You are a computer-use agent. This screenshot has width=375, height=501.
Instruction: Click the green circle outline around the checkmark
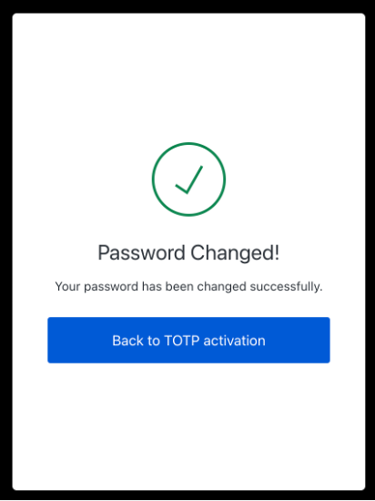tap(188, 143)
